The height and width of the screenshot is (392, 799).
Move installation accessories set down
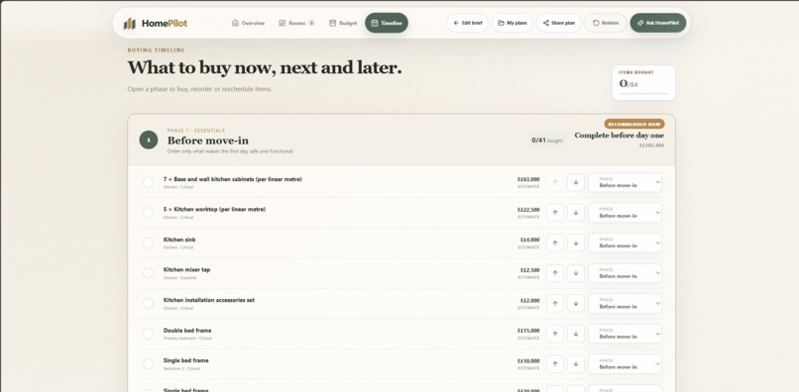[x=576, y=304]
